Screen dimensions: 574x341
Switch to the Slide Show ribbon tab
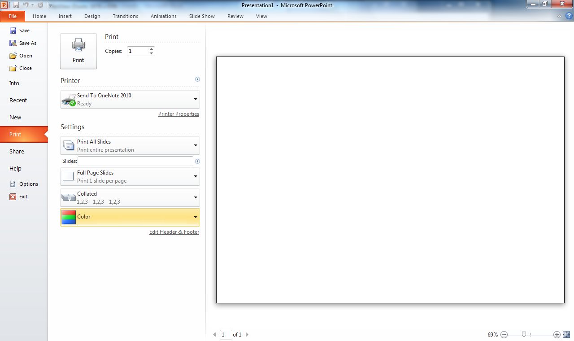tap(202, 16)
